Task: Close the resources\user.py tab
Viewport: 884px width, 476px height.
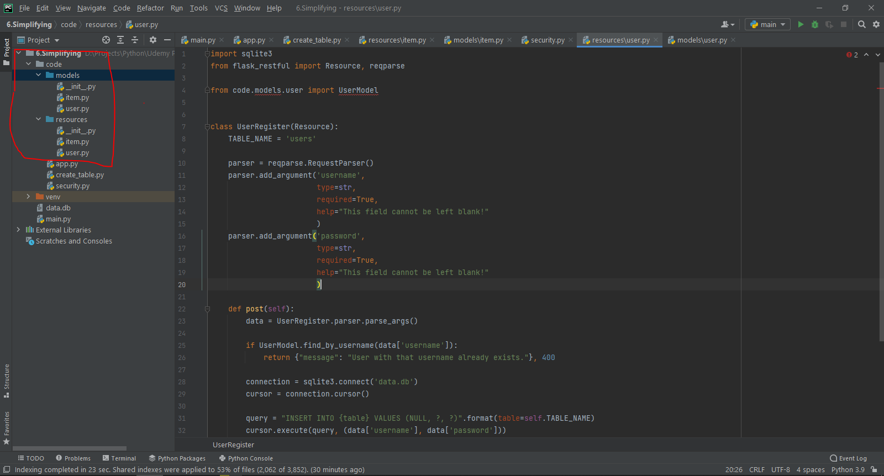Action: 656,40
